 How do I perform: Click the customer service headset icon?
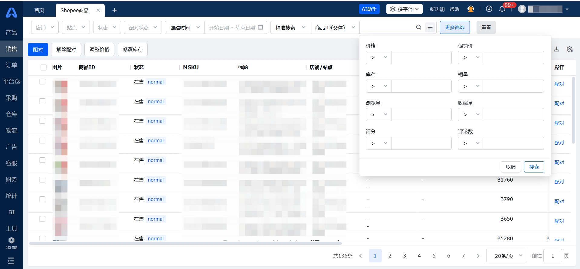coord(470,9)
